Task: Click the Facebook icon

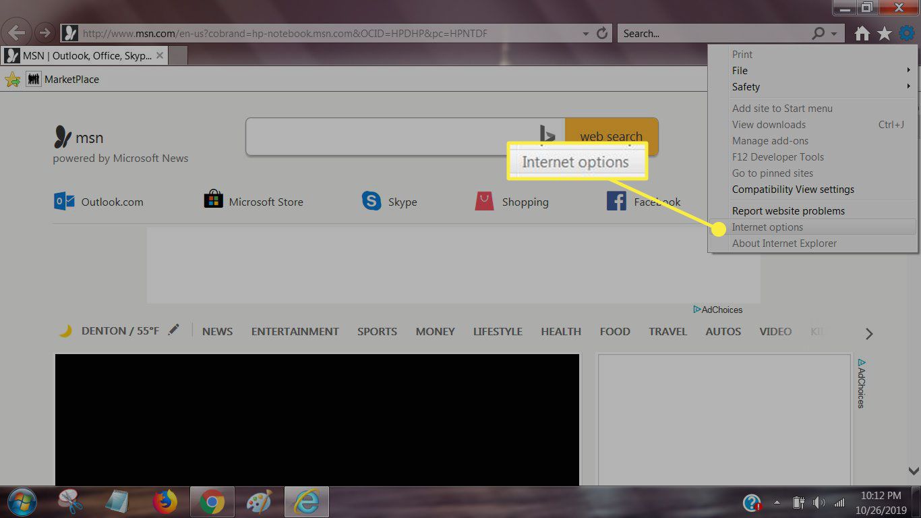Action: [x=616, y=201]
